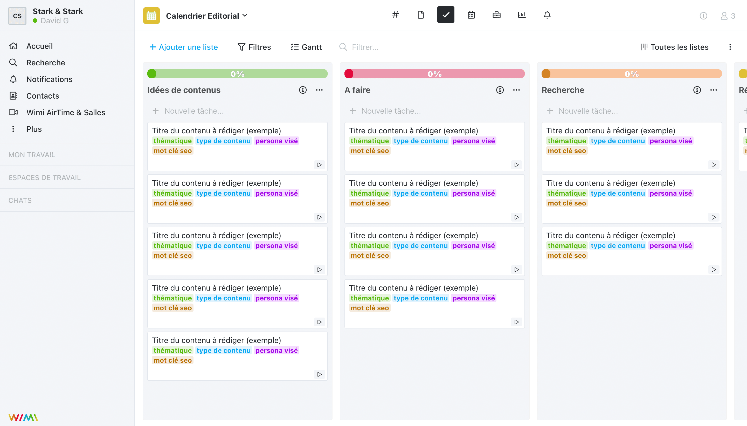The width and height of the screenshot is (747, 426).
Task: Select Wimi AirTime & Salles menu item
Action: pyautogui.click(x=66, y=112)
